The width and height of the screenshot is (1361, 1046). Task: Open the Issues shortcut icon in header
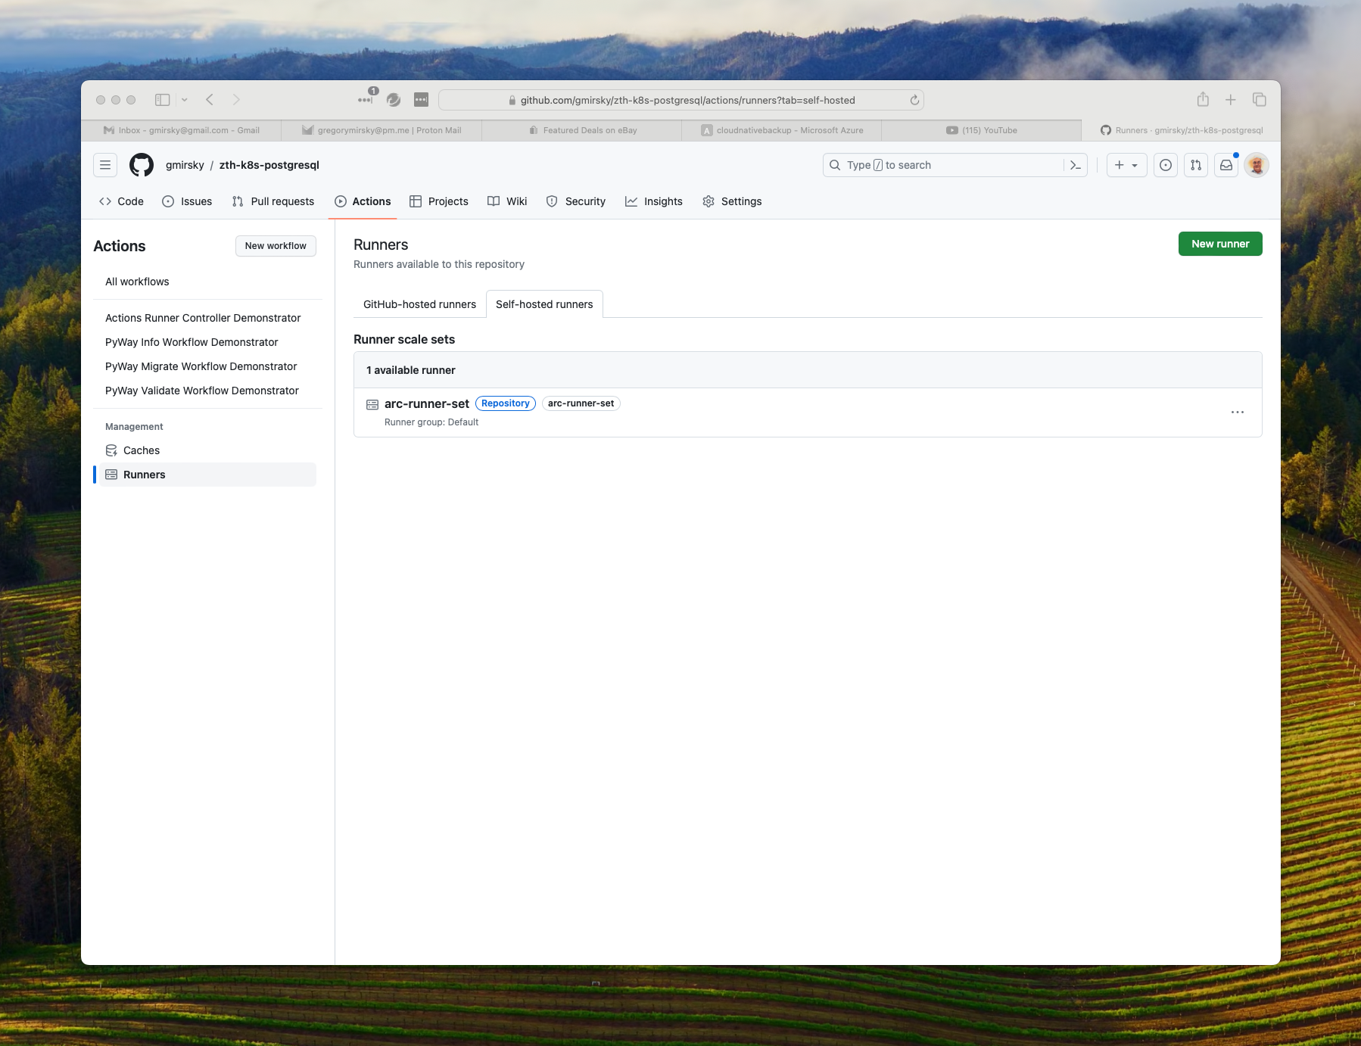coord(1166,165)
